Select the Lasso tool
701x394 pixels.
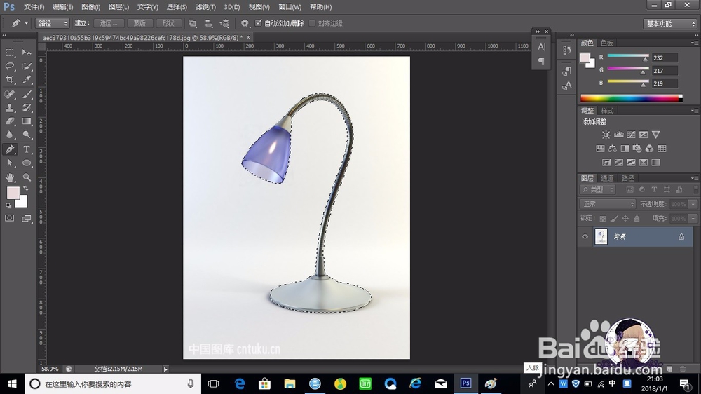[9, 66]
